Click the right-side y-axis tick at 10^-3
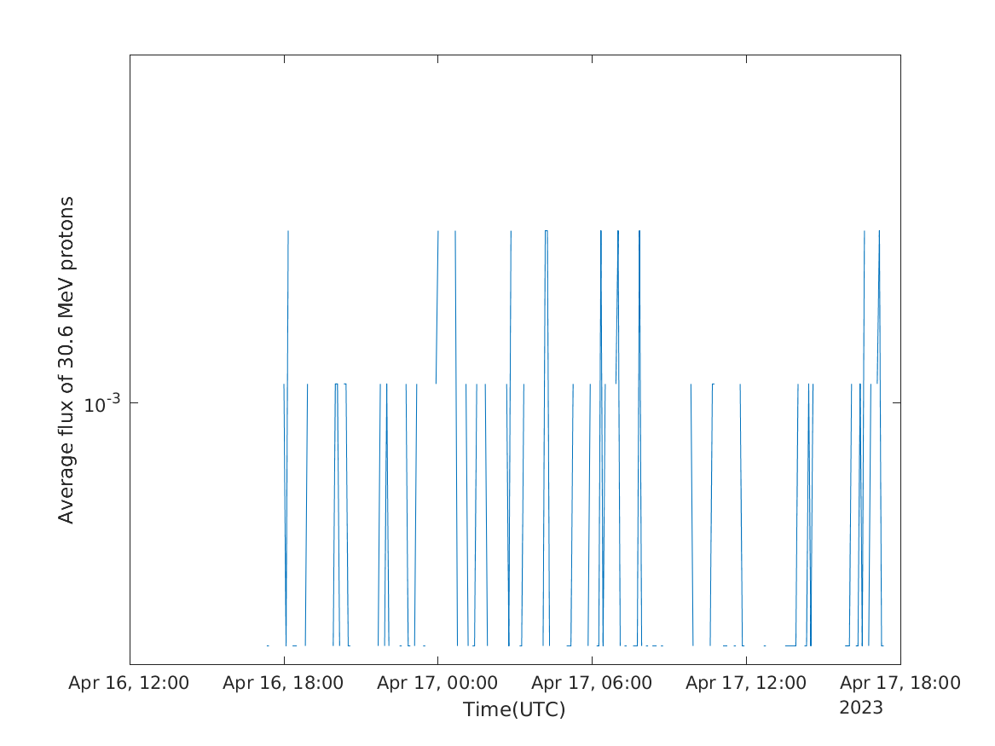This screenshot has width=995, height=746. click(897, 402)
